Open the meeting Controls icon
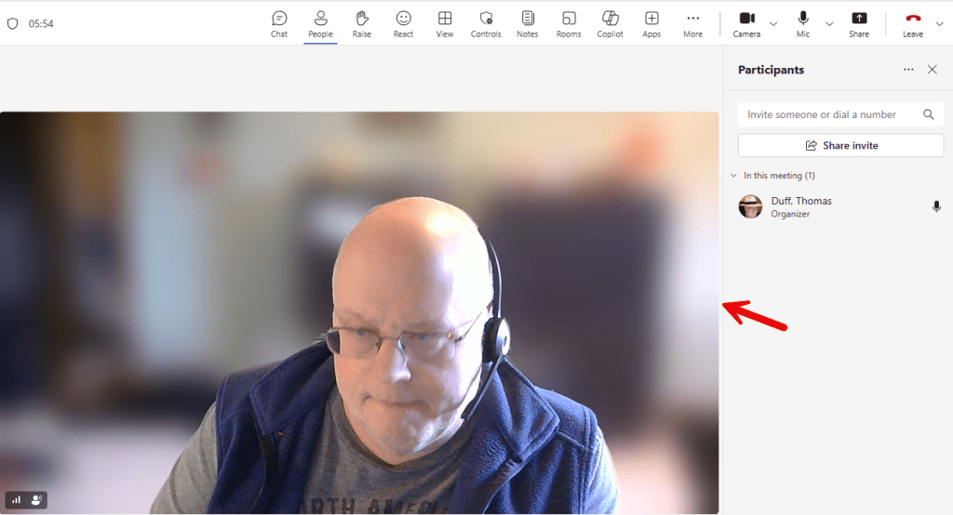This screenshot has width=953, height=515. (486, 23)
